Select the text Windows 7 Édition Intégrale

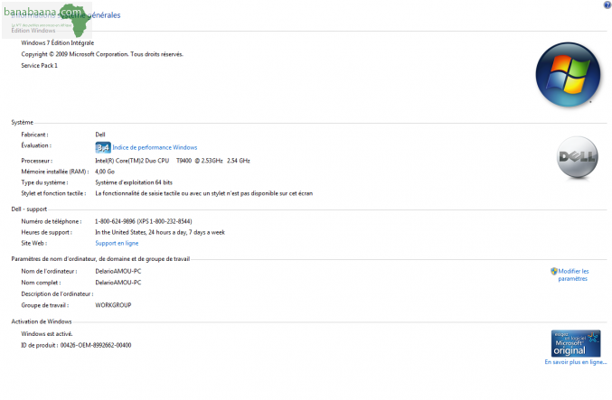[x=57, y=42]
